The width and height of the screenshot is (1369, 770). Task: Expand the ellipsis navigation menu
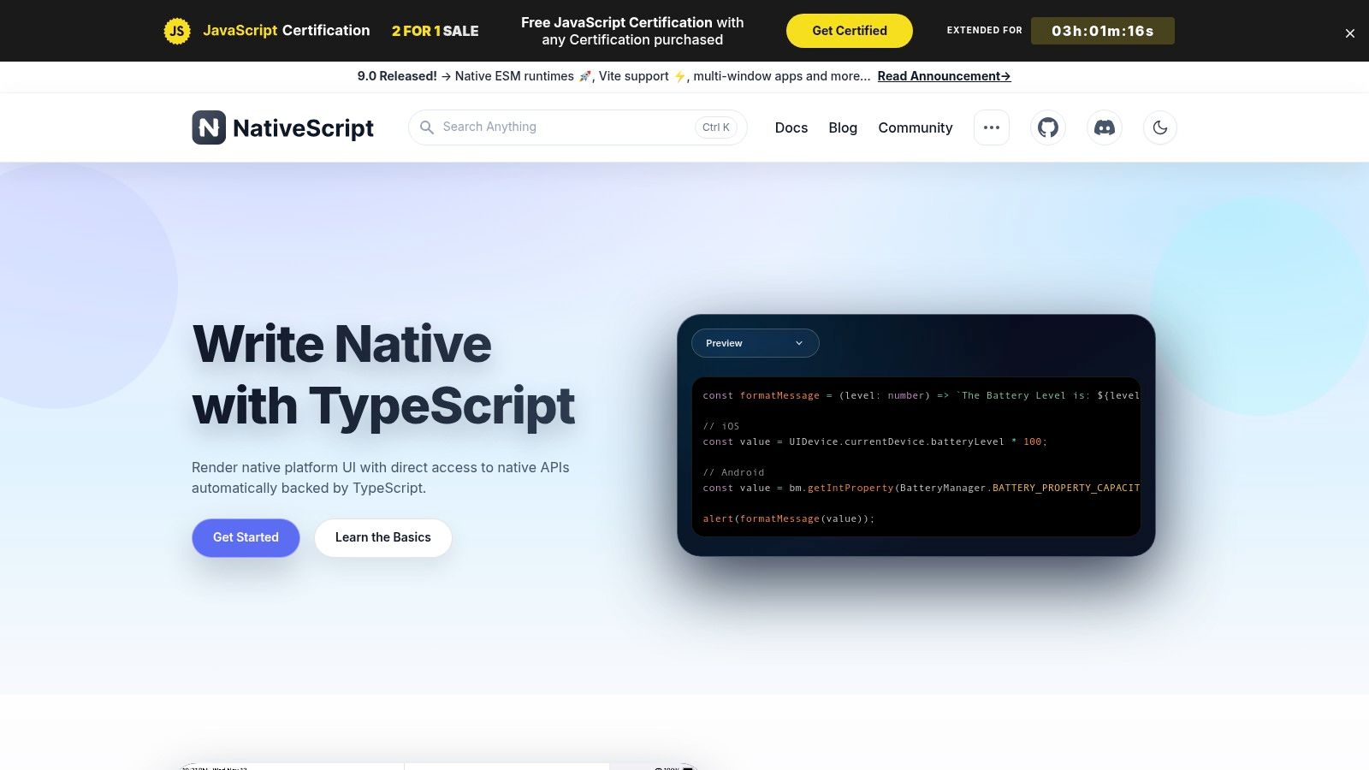point(991,127)
